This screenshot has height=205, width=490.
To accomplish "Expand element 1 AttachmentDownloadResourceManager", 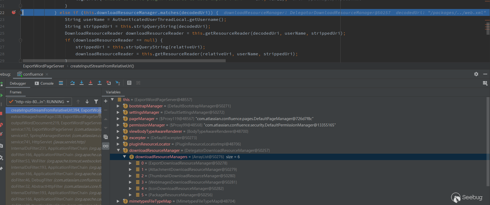I will [x=130, y=170].
